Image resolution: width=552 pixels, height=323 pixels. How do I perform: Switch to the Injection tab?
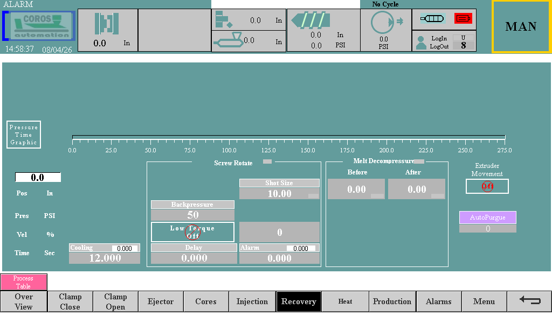click(252, 301)
